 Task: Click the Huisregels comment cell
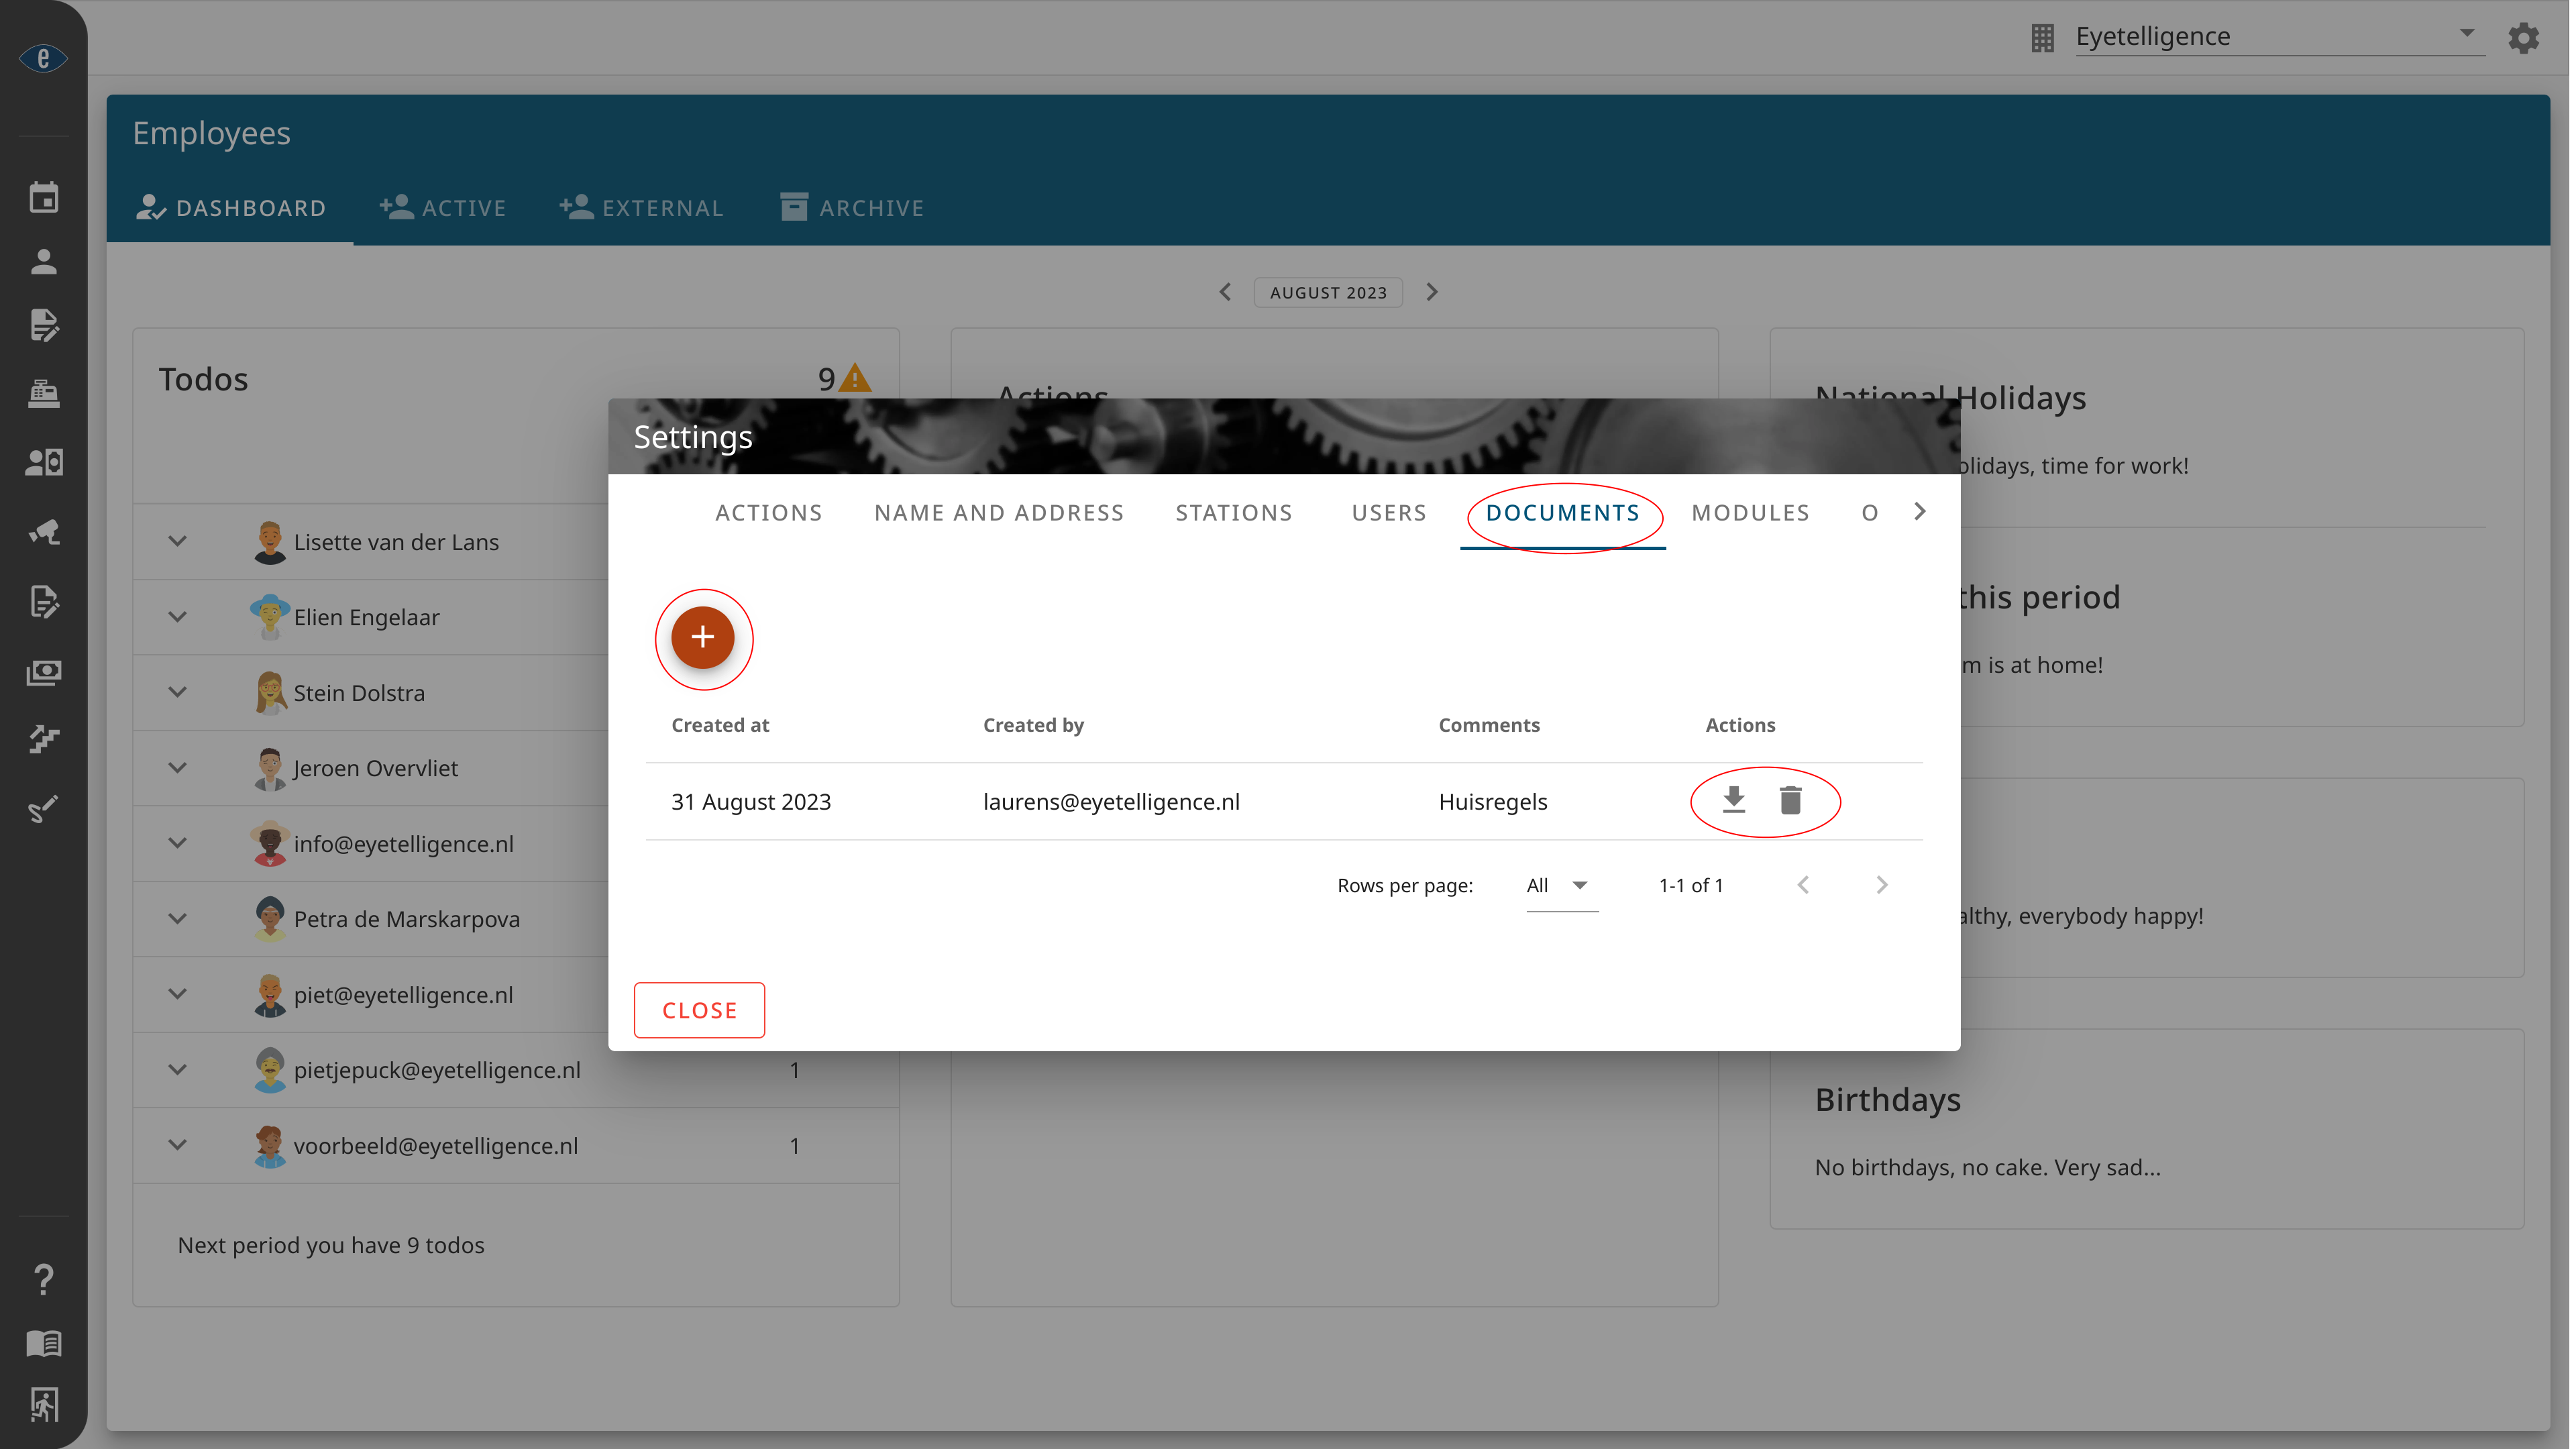tap(1493, 802)
